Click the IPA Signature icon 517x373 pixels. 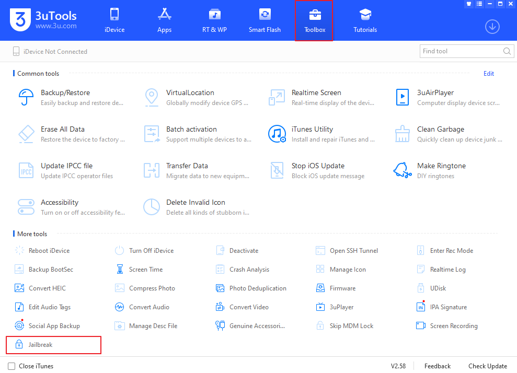421,307
